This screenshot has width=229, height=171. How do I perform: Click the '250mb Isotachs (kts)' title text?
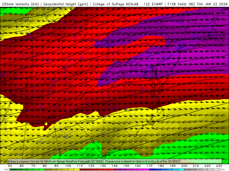point(20,4)
